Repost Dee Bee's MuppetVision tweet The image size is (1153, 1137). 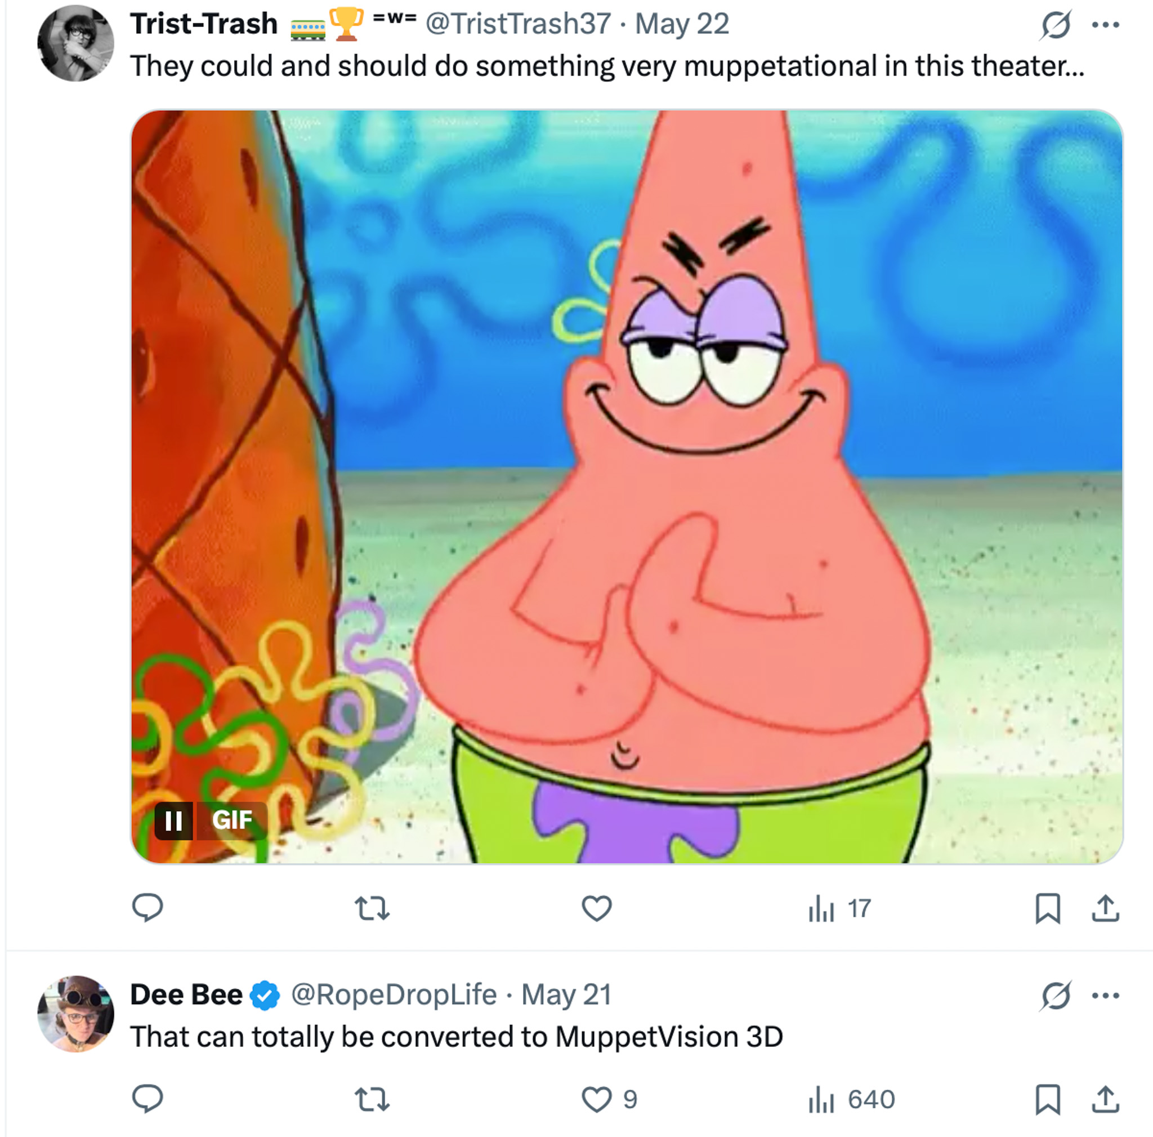(372, 1099)
